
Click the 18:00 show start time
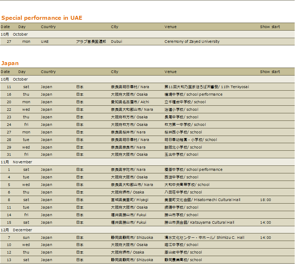265,200
